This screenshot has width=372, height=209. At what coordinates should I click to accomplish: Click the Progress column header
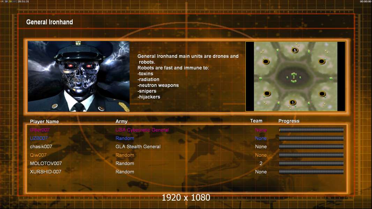coord(289,121)
